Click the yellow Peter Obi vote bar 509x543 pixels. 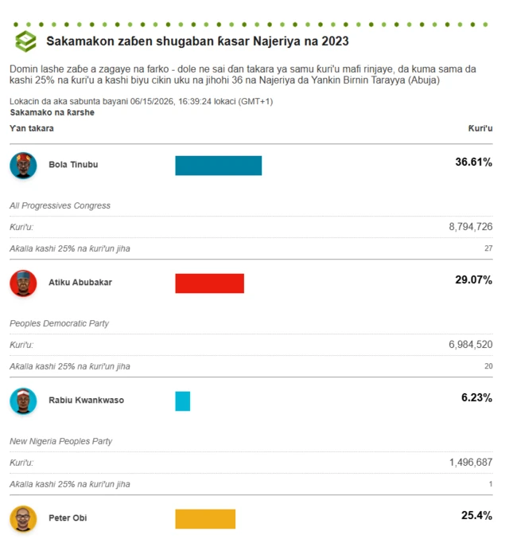(205, 519)
